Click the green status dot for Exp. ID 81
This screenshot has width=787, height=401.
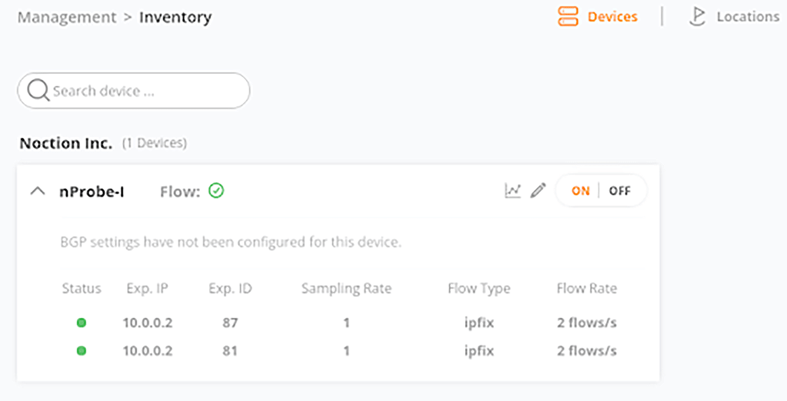click(81, 351)
